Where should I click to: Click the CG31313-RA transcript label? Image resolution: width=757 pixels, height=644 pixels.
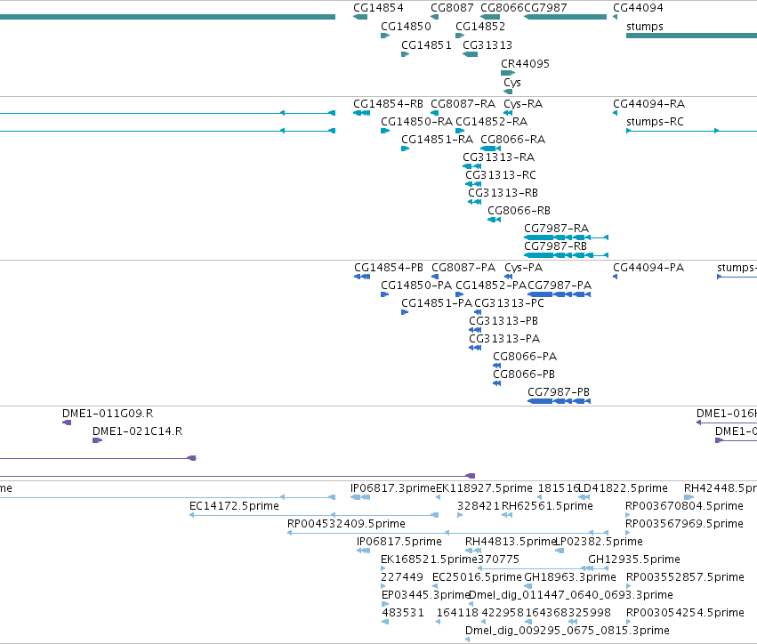[x=498, y=157]
